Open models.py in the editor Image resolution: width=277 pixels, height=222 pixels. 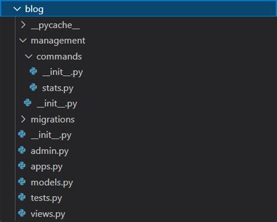coord(52,183)
